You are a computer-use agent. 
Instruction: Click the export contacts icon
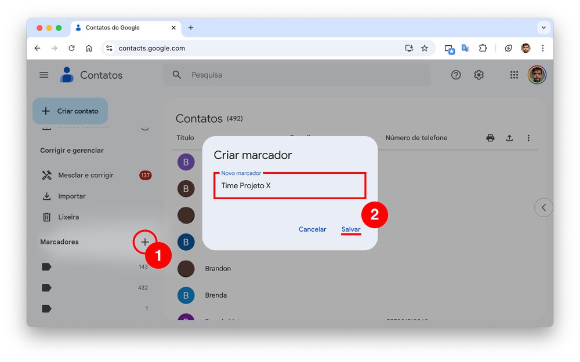[x=509, y=138]
